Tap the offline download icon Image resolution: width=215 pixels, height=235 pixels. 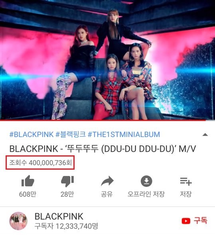[146, 181]
